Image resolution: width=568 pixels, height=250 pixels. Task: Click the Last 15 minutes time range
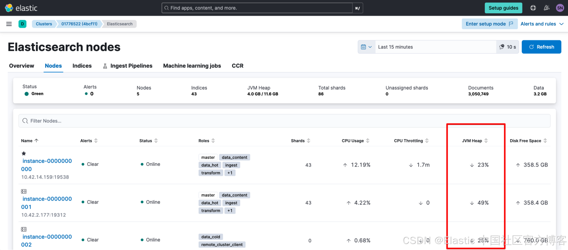435,47
